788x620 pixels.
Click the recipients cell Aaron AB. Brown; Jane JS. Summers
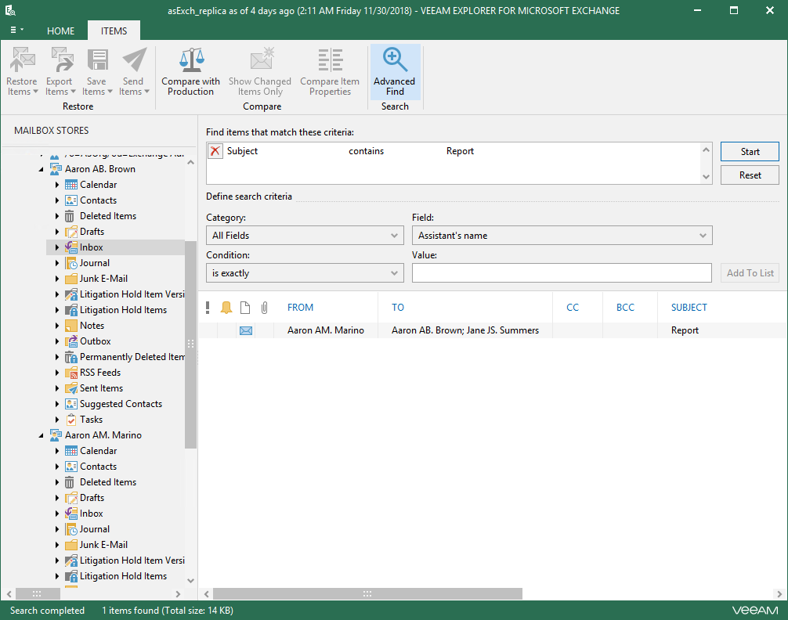tap(465, 330)
